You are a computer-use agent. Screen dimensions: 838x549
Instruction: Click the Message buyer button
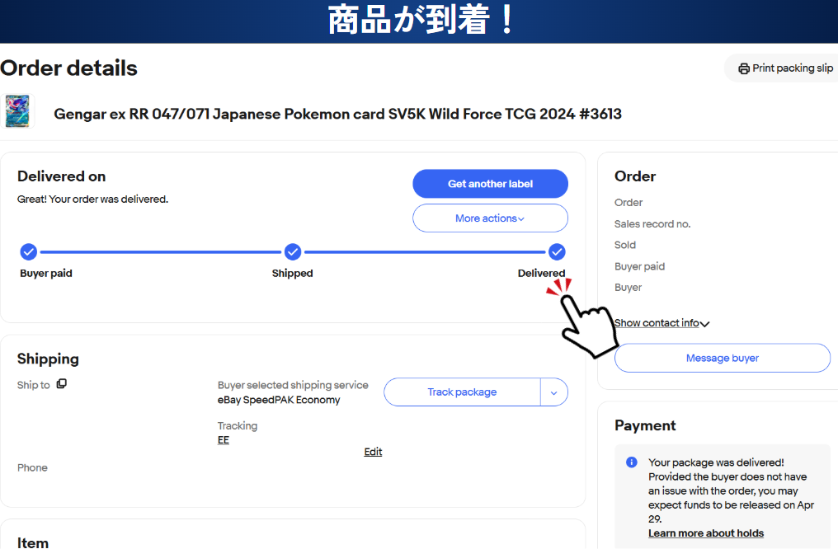pos(722,358)
